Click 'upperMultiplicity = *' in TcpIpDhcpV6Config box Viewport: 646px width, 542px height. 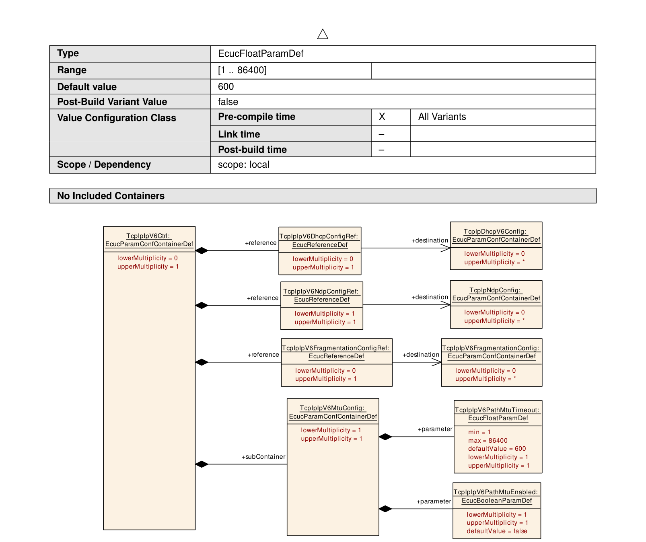[x=494, y=262]
